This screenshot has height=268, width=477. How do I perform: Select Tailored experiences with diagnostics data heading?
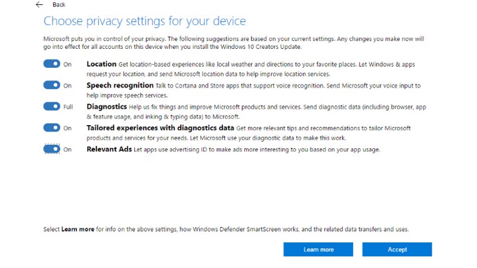[x=160, y=128]
